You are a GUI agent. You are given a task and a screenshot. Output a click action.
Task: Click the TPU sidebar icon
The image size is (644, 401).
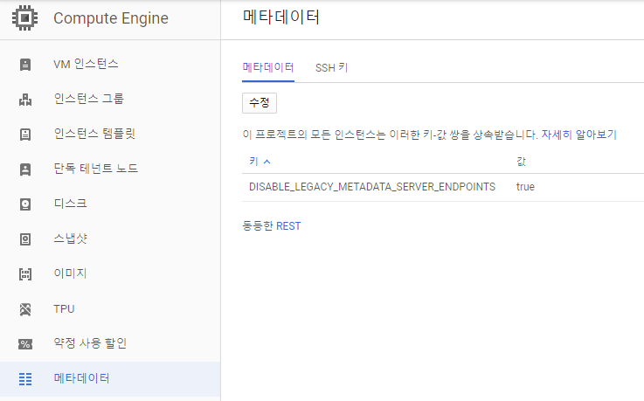pyautogui.click(x=25, y=309)
